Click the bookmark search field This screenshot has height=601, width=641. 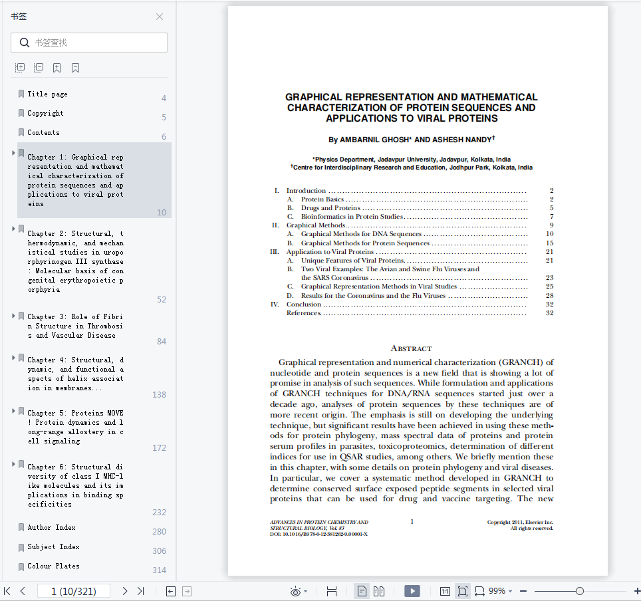click(x=89, y=43)
